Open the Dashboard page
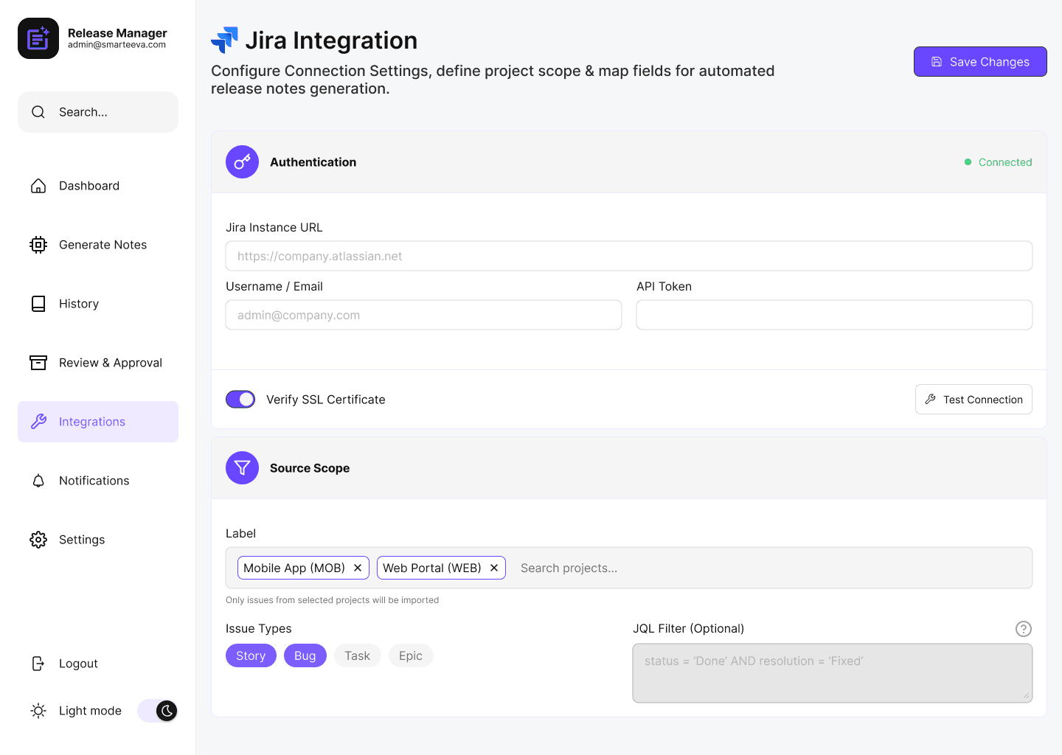This screenshot has height=755, width=1062. click(x=98, y=186)
